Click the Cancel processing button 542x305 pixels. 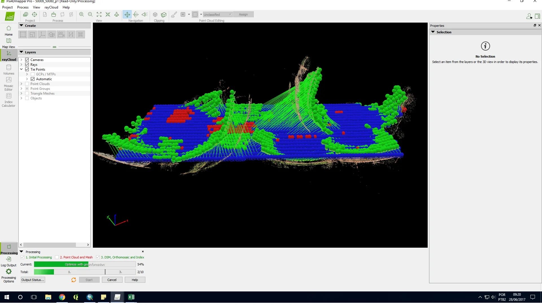(112, 280)
